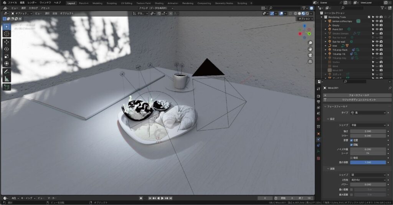Activate the Move tool
Screen dimensions: 393x205
click(7, 42)
